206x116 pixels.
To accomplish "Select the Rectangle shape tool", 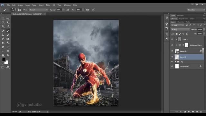I will [8, 51].
